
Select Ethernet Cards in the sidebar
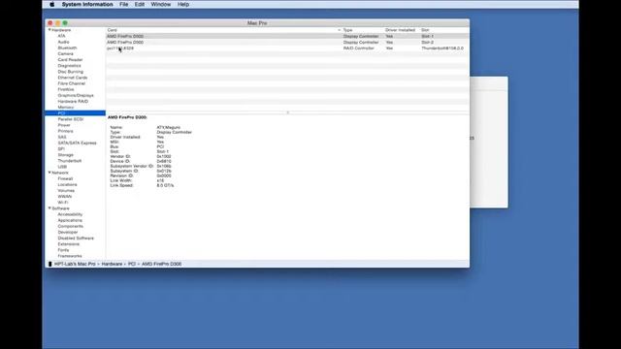(x=73, y=78)
